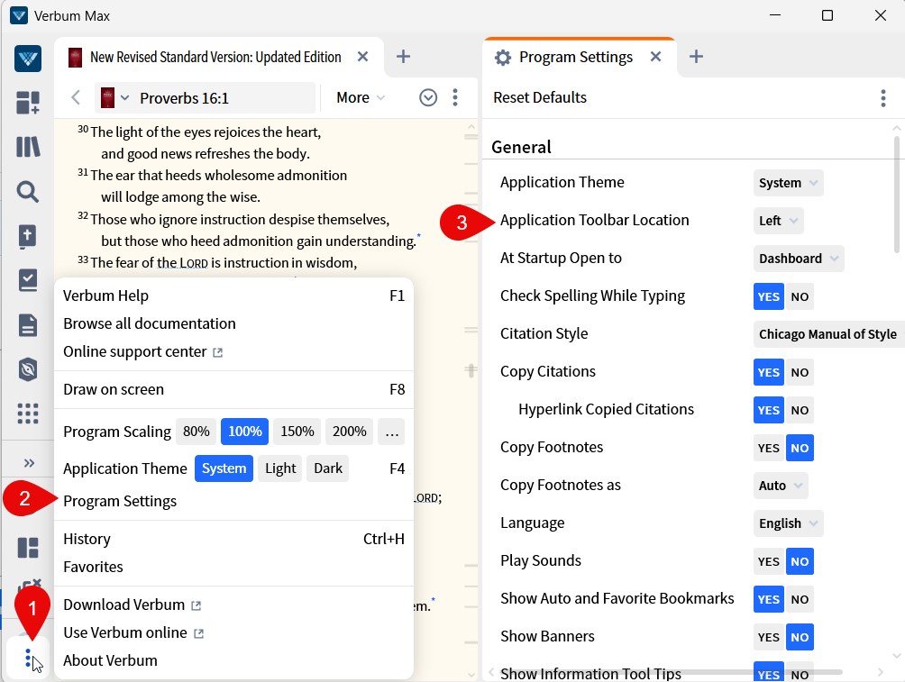Viewport: 905px width, 682px height.
Task: Set Program Scaling to 150%
Action: tap(297, 432)
